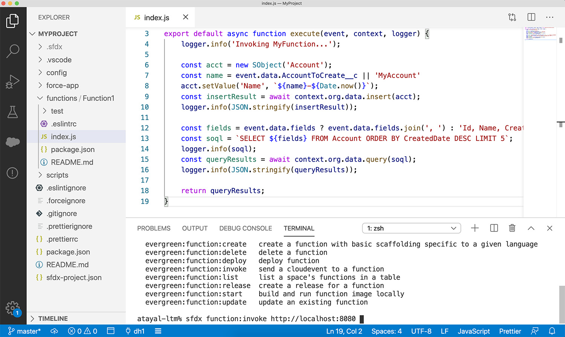Add a new terminal with plus icon

(475, 228)
